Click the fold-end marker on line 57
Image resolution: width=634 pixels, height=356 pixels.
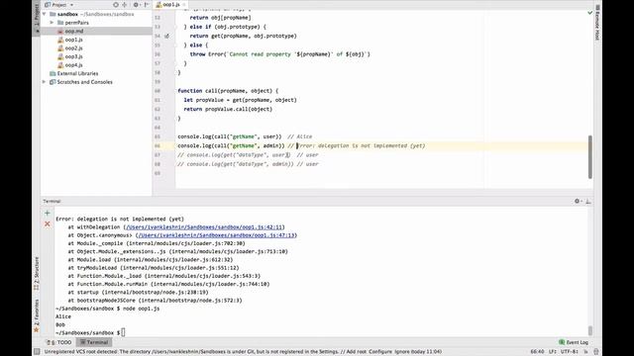[x=176, y=63]
